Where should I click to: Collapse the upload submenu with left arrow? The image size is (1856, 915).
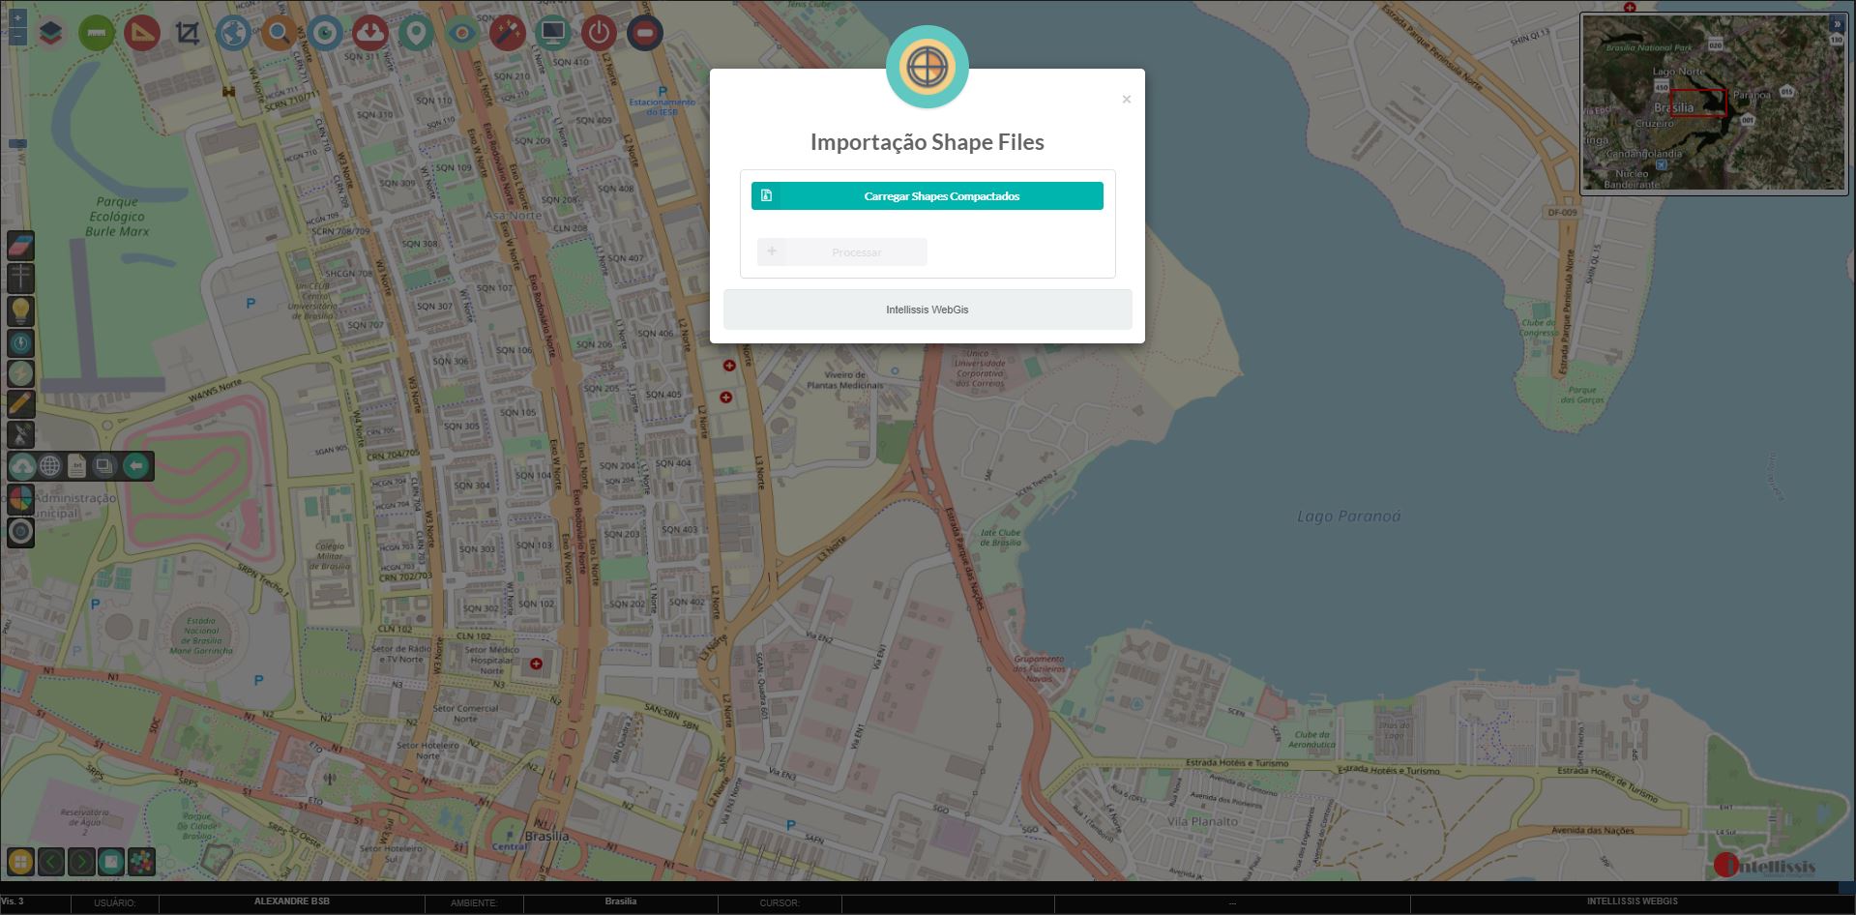136,466
